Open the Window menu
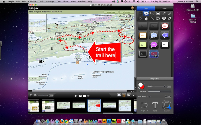Viewport: 201px width, 125px height. coord(82,2)
